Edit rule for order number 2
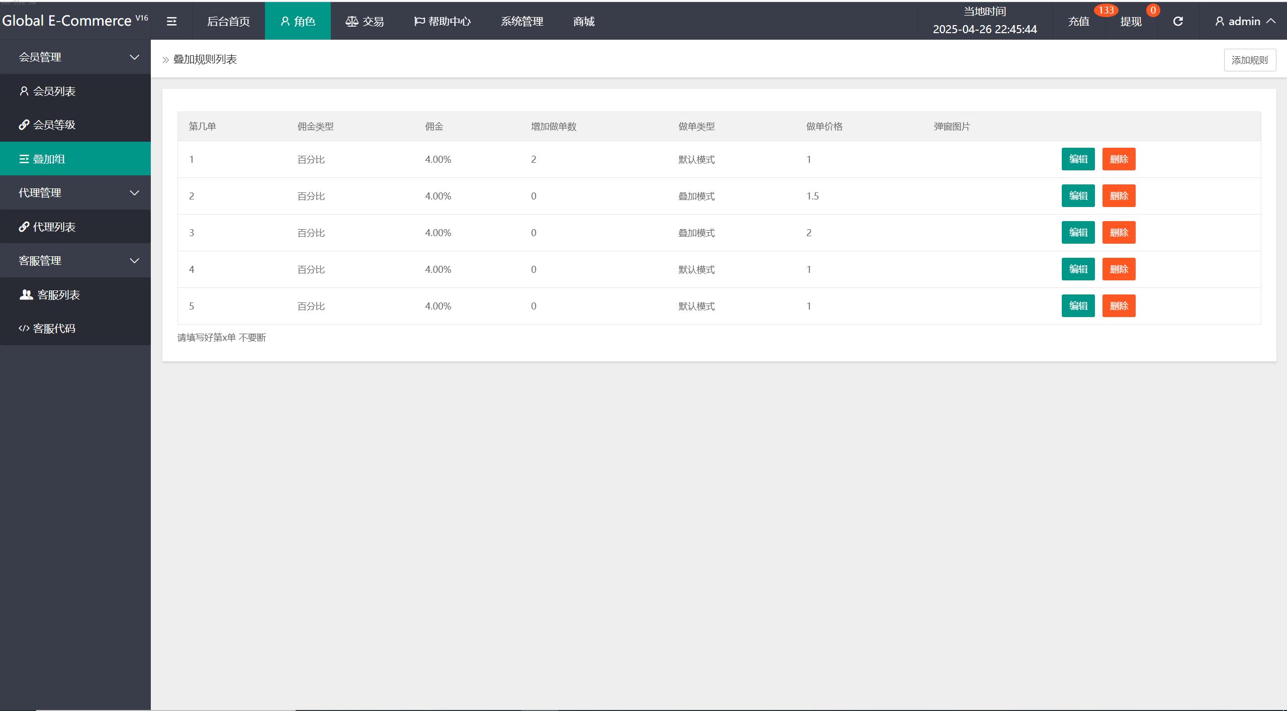The width and height of the screenshot is (1287, 711). (1078, 196)
